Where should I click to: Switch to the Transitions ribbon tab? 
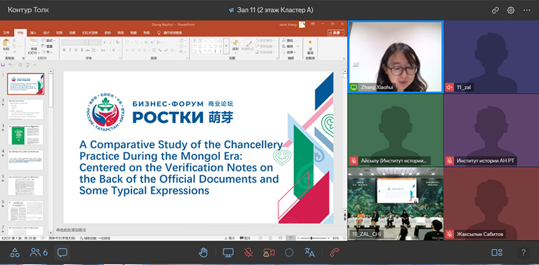point(59,32)
